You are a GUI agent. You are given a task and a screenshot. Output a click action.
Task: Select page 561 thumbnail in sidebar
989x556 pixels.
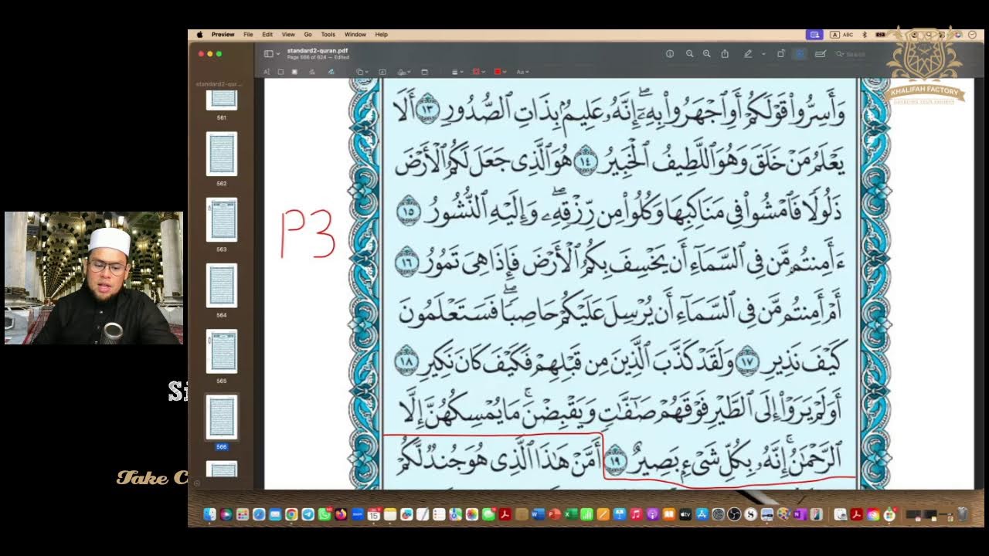point(222,100)
